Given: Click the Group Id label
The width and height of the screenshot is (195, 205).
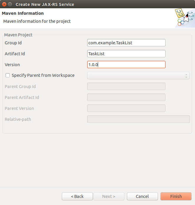Looking at the screenshot, I should [13, 43].
